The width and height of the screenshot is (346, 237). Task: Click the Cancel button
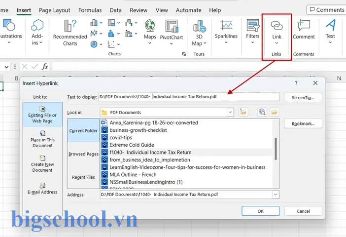(303, 211)
